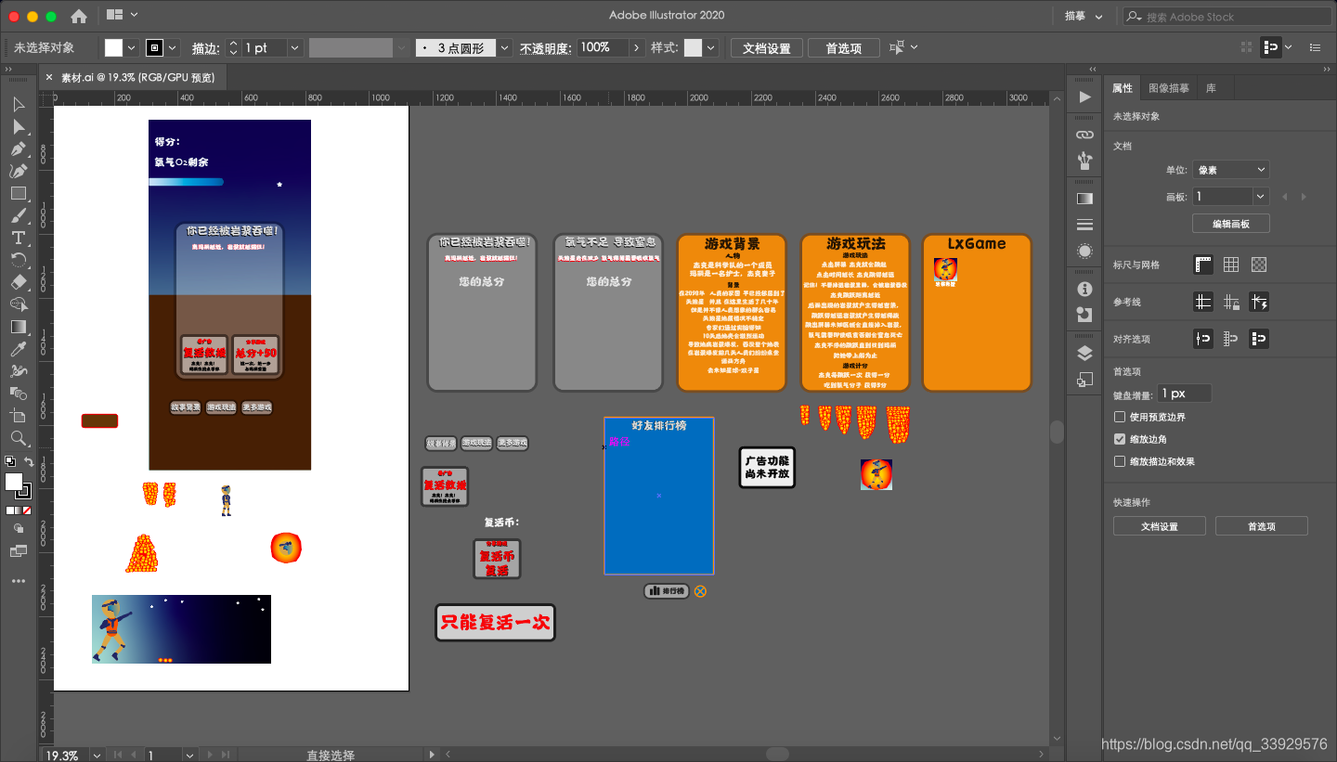Toggle smart guides button

[1260, 302]
